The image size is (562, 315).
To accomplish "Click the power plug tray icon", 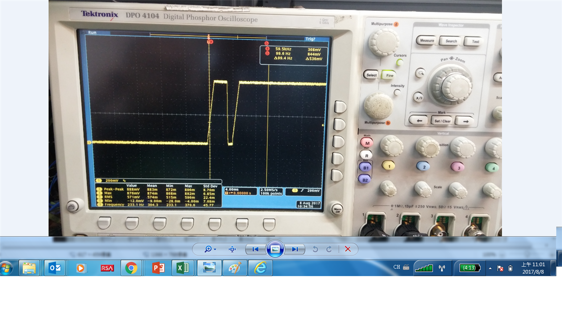I will [510, 269].
